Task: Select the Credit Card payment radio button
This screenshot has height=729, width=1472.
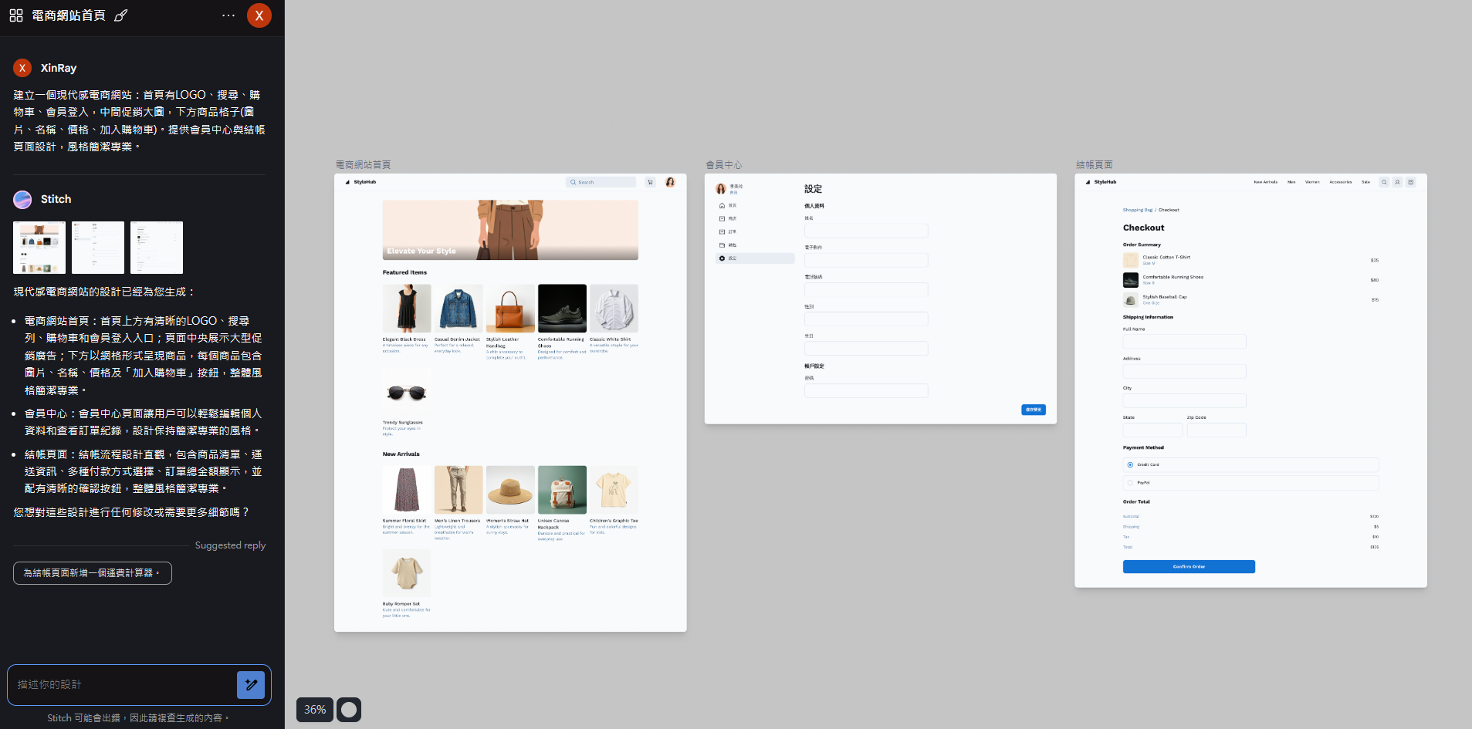Action: coord(1130,464)
